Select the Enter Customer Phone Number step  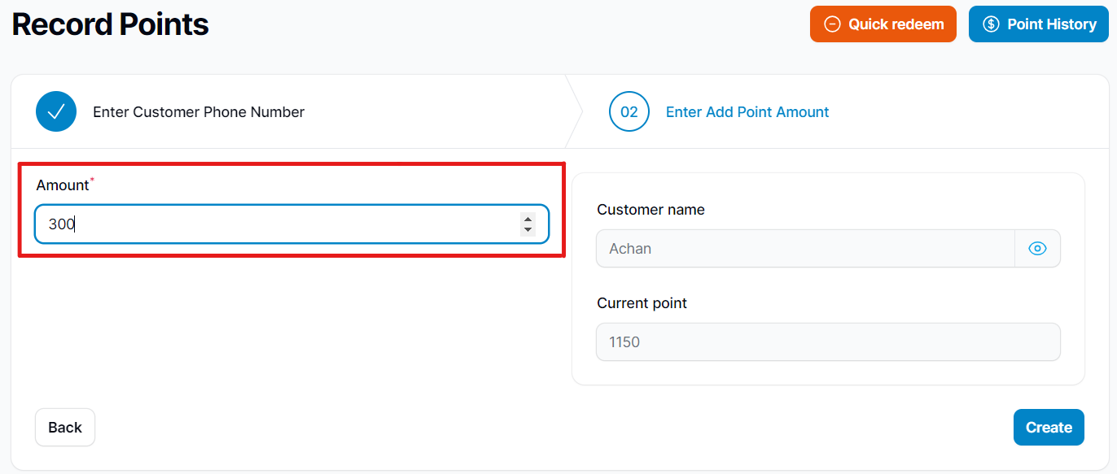(x=199, y=112)
